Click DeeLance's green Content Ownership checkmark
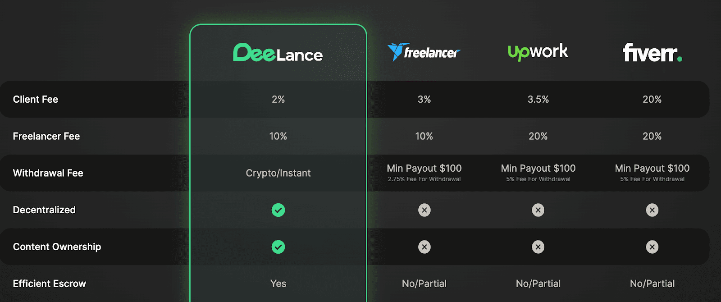Image resolution: width=721 pixels, height=302 pixels. (278, 247)
